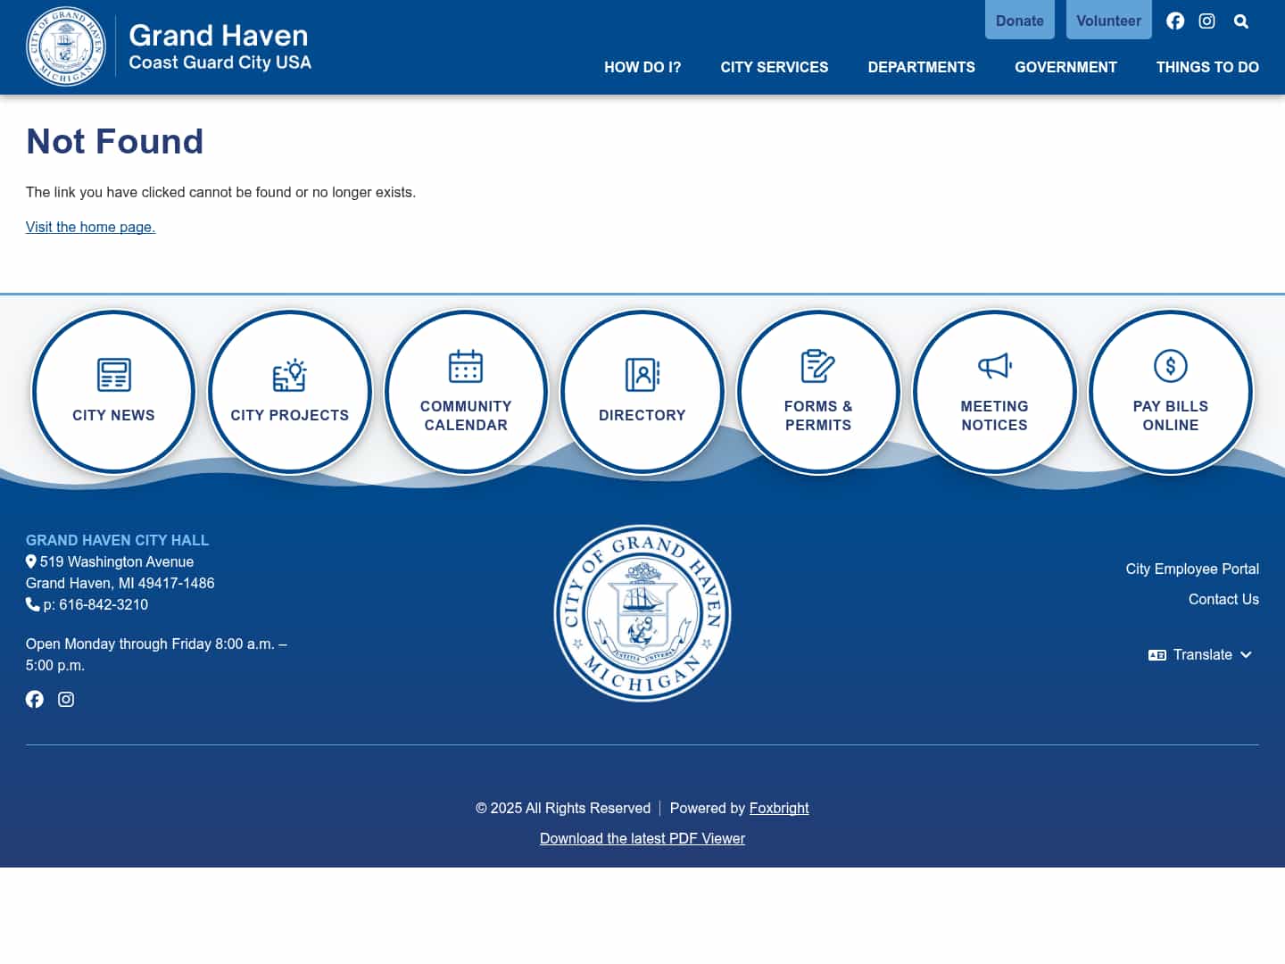
Task: Open Pay Bills Online dollar icon
Action: [x=1170, y=365]
